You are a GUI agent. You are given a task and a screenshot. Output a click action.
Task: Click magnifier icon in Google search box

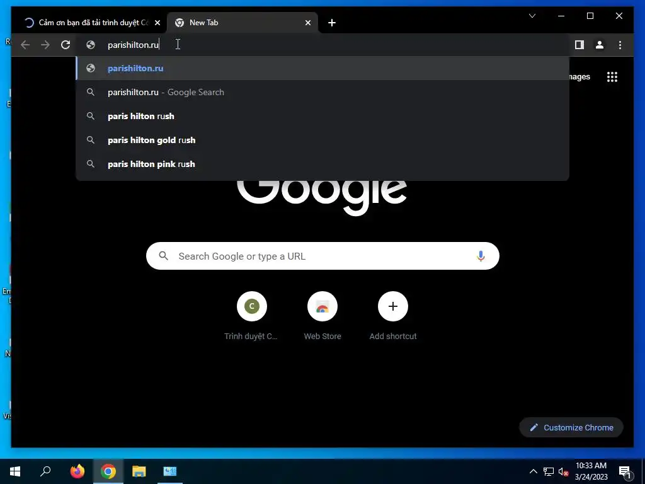pyautogui.click(x=163, y=256)
